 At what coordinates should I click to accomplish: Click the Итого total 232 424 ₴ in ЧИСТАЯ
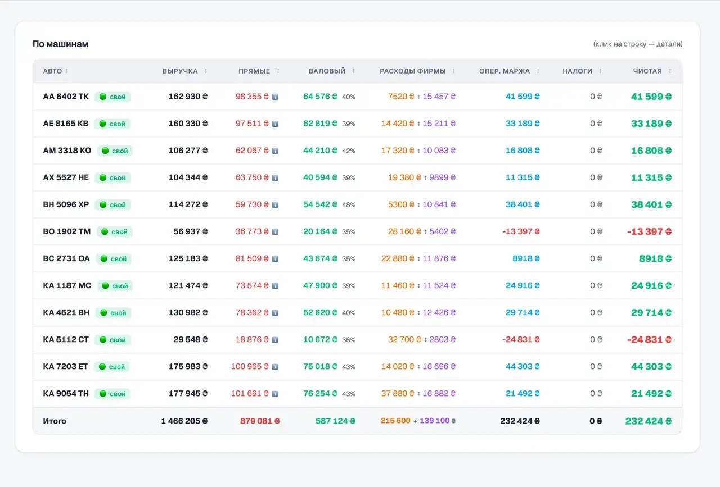click(649, 421)
